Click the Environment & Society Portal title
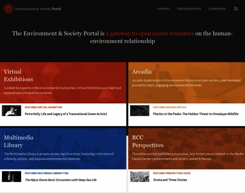This screenshot has height=193, width=245. pos(38,9)
